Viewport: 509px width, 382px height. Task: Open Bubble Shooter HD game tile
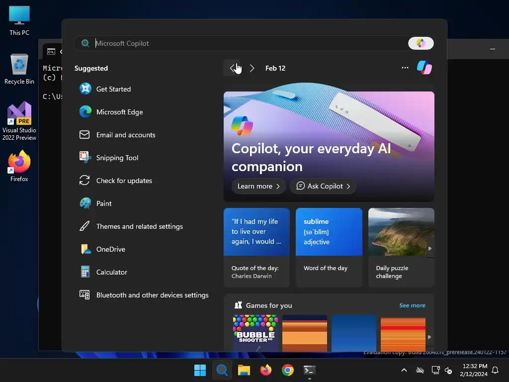[255, 333]
